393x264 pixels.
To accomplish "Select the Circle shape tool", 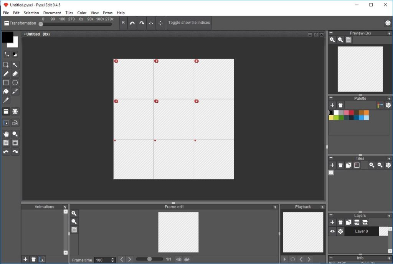I will [15, 82].
